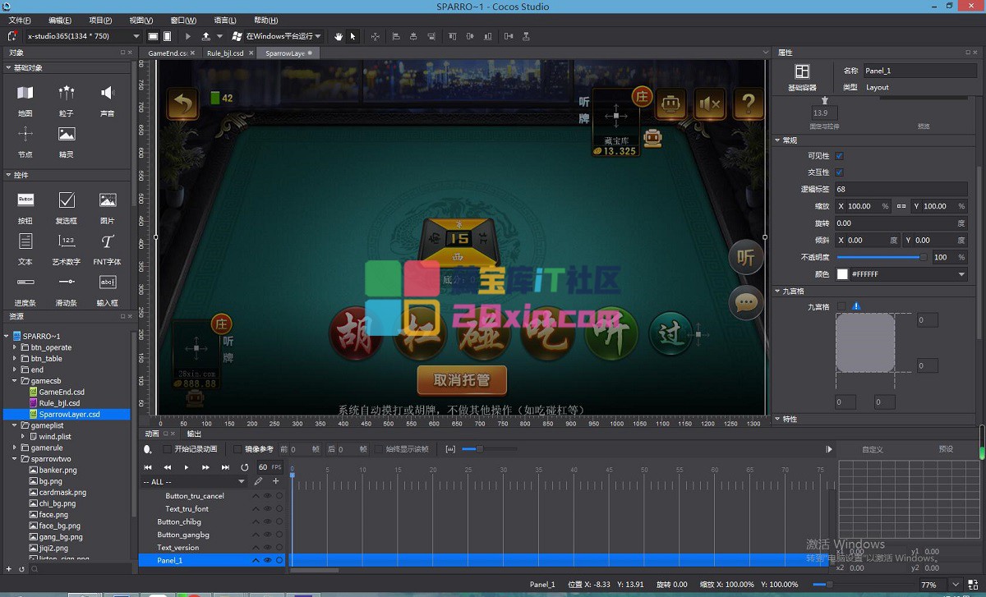Enable 镜像参考 mirror reference checkbox
Screen dimensions: 986x597
tap(237, 449)
